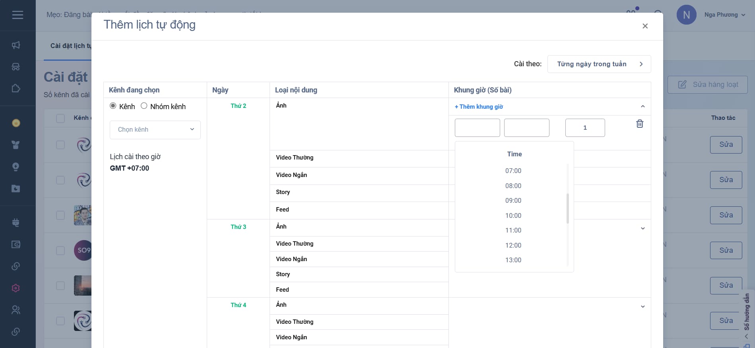Choose 12:00 in the time list
The width and height of the screenshot is (755, 348).
(513, 246)
